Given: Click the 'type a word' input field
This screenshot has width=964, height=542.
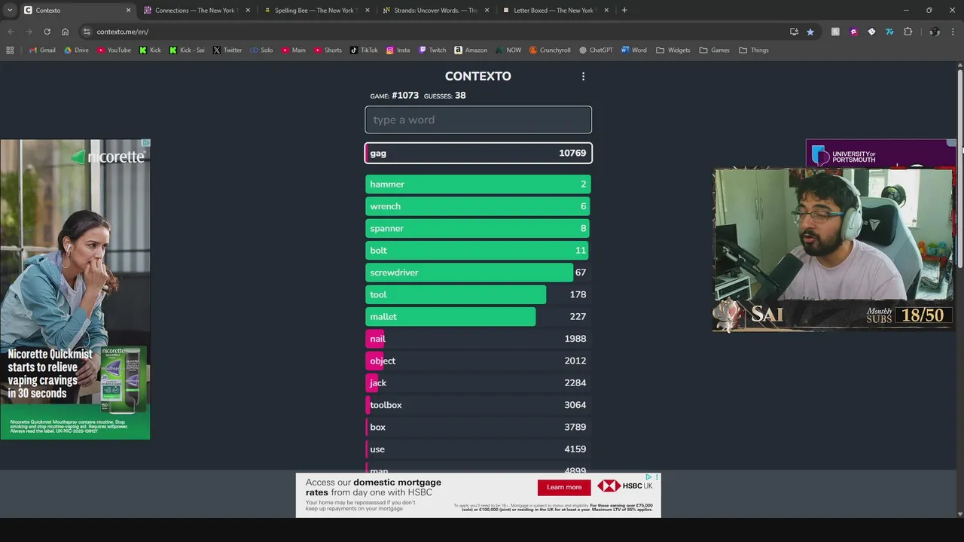Looking at the screenshot, I should coord(478,120).
